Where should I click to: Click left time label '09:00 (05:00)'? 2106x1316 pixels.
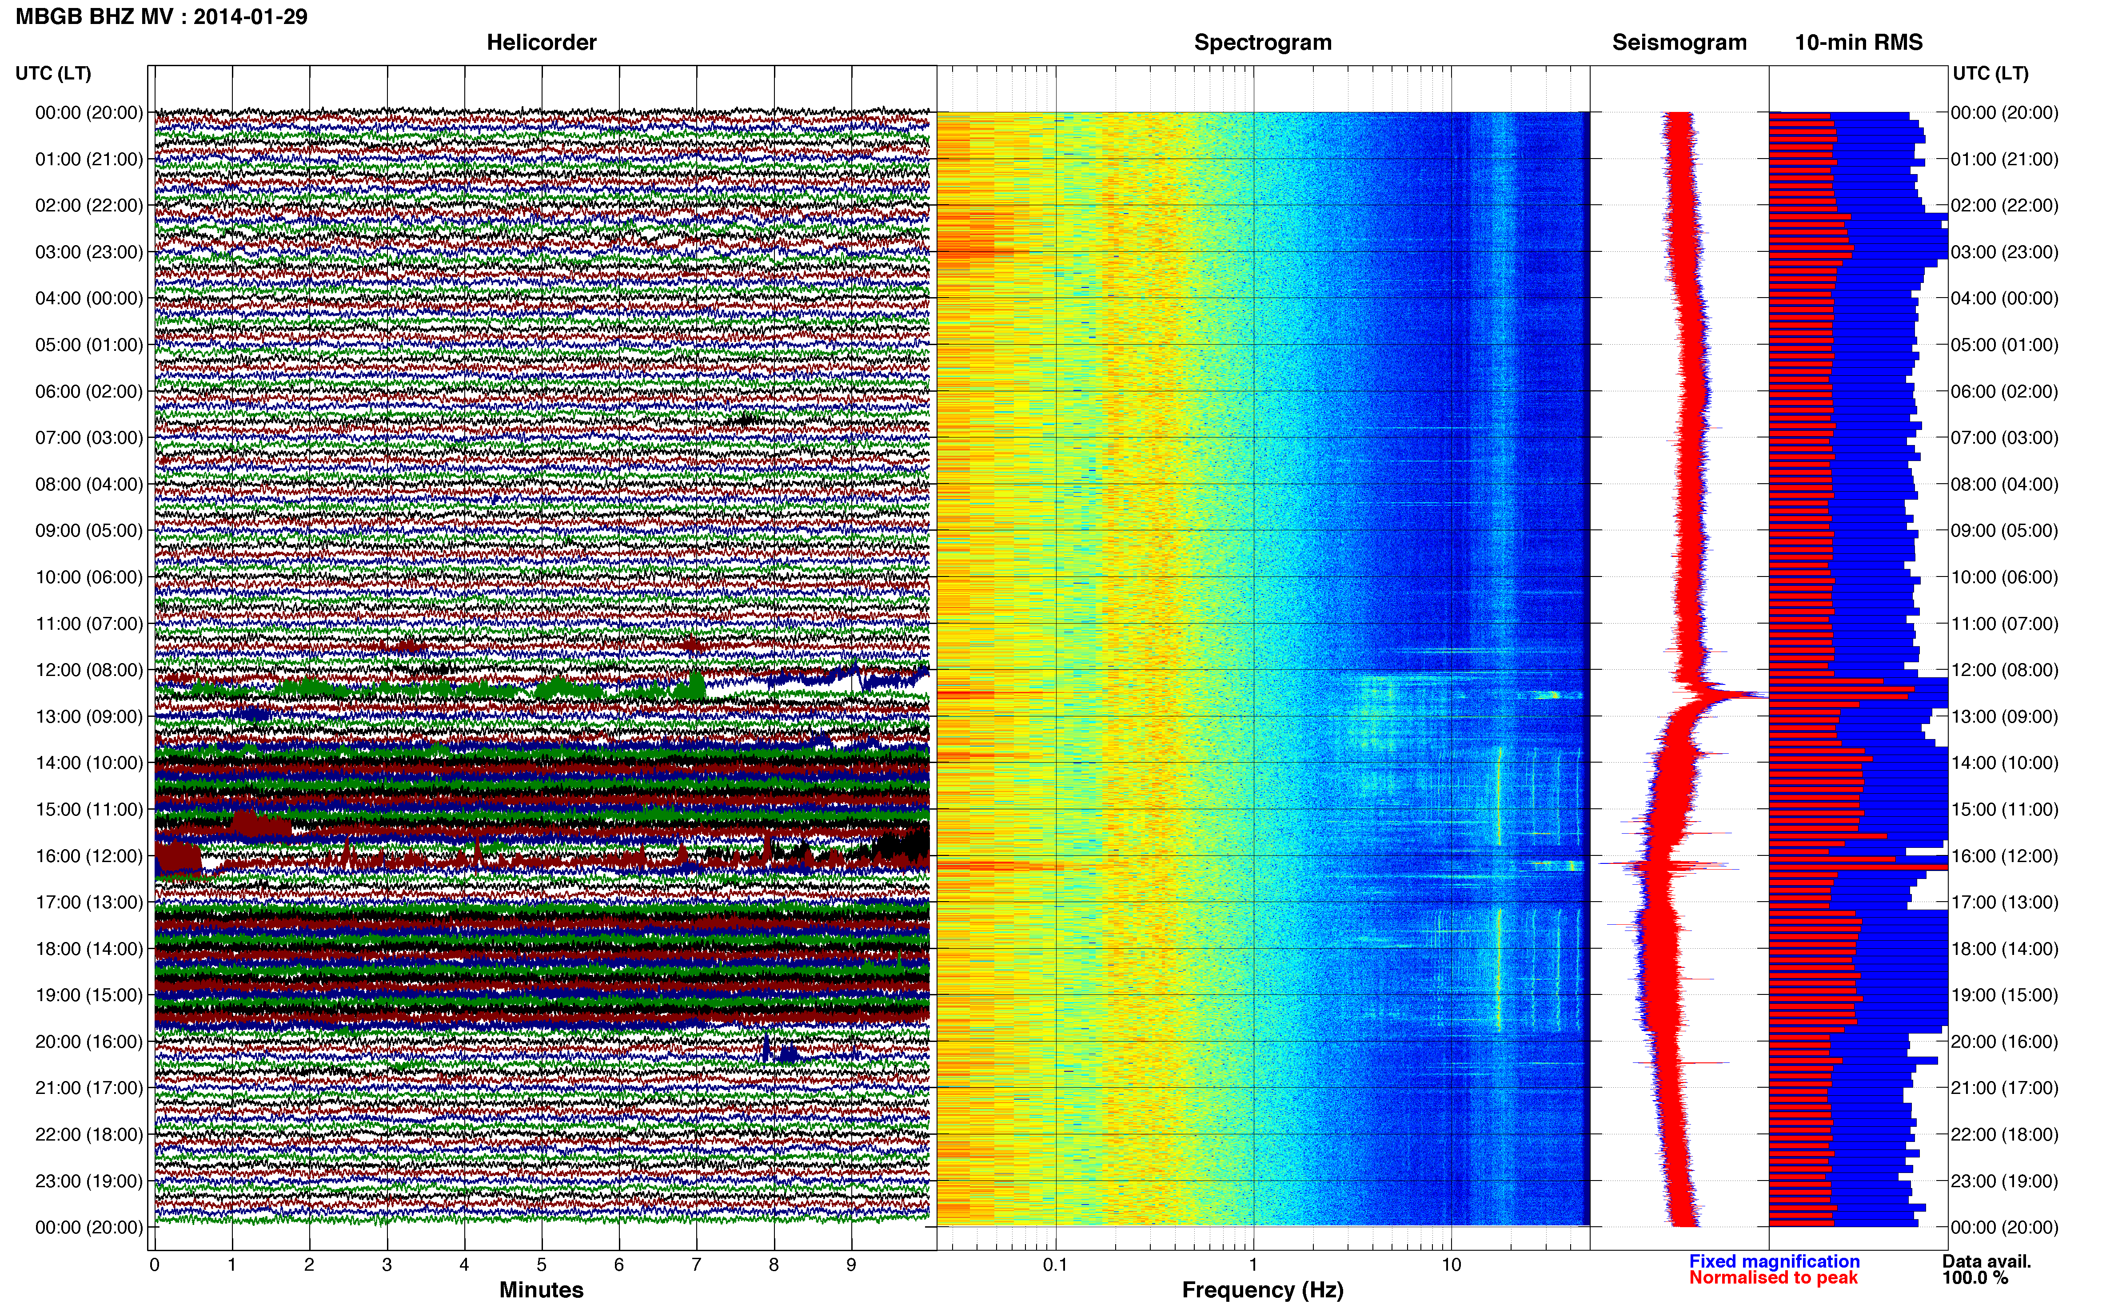coord(89,530)
